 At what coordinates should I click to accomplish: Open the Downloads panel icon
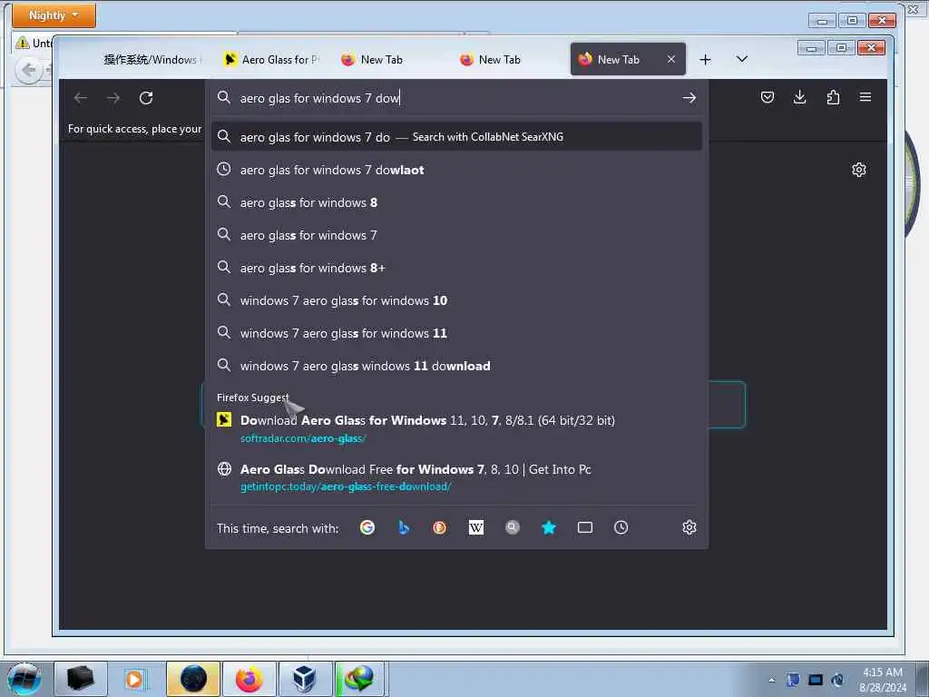[800, 97]
